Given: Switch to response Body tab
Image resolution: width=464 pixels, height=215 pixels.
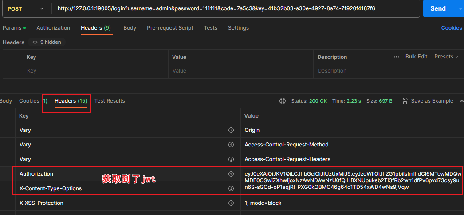Looking at the screenshot, I should pyautogui.click(x=6, y=101).
